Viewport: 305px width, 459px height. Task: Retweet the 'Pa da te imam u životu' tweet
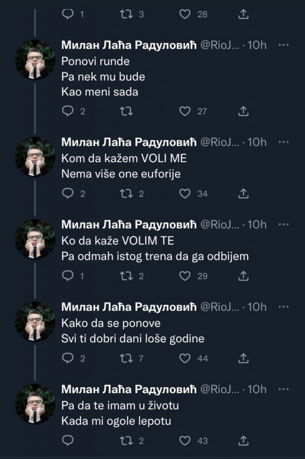coord(126,441)
